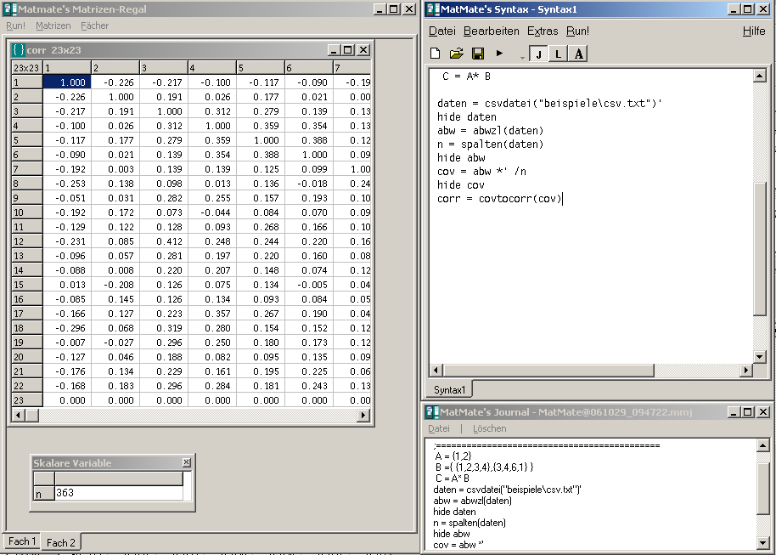Click the n value field showing 363
Image resolution: width=776 pixels, height=555 pixels.
119,493
